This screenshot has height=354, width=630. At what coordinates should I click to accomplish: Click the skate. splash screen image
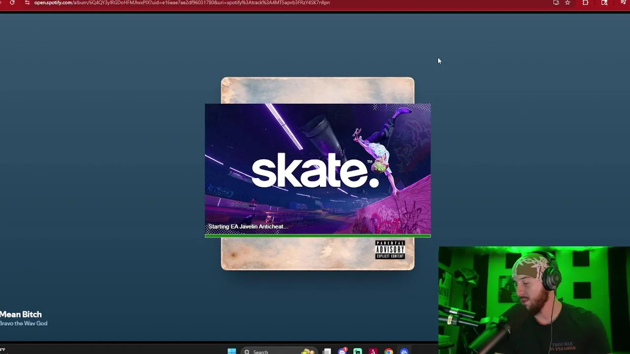click(317, 170)
